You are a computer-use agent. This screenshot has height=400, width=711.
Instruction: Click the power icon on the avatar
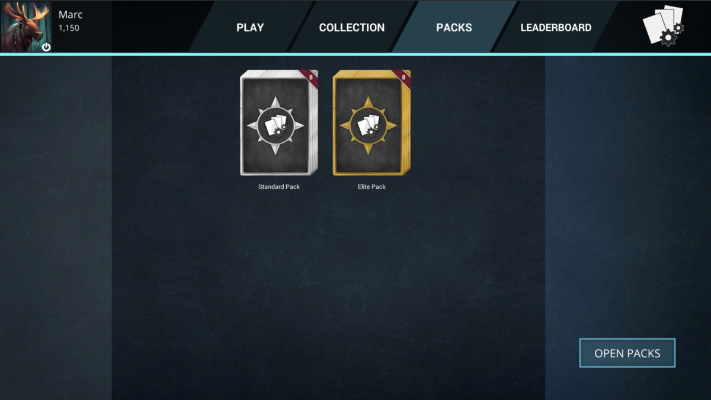[x=46, y=47]
